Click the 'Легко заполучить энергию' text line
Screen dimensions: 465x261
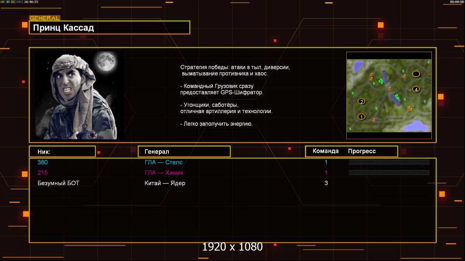click(216, 124)
